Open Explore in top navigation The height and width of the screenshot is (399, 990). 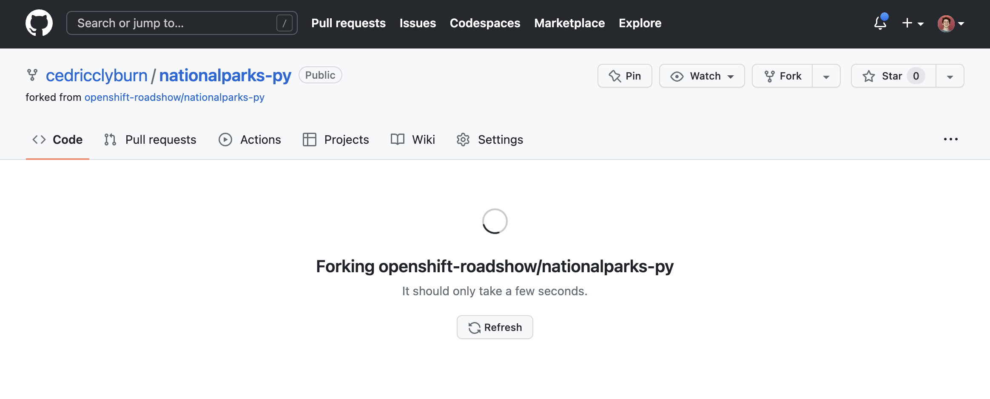(x=640, y=23)
